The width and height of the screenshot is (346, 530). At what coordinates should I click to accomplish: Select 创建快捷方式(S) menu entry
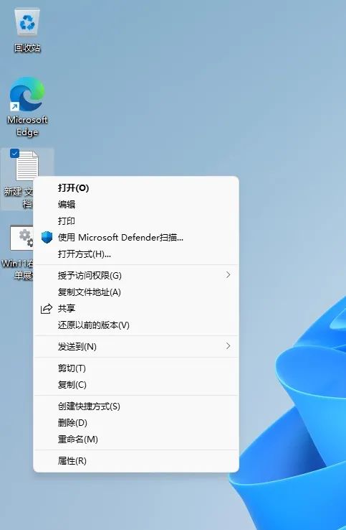tap(136, 406)
